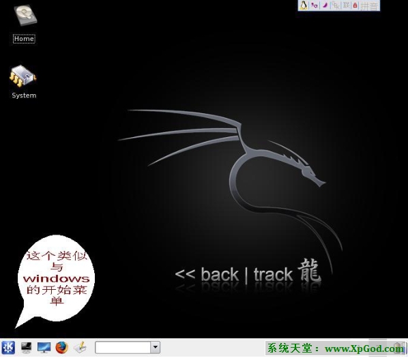Toggle the punctuation mode icon in input toolbar

315,5
